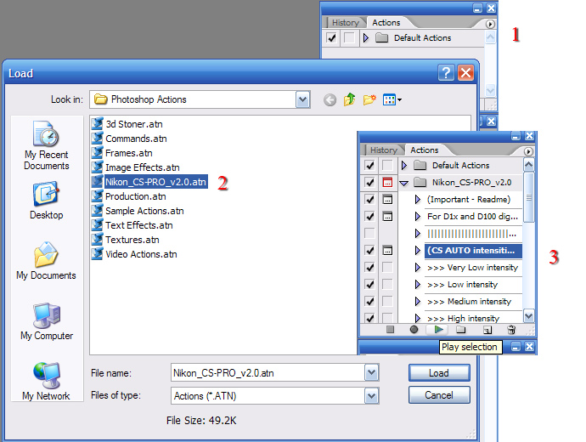Select the Textures.atn file
586x442 pixels.
tap(126, 240)
